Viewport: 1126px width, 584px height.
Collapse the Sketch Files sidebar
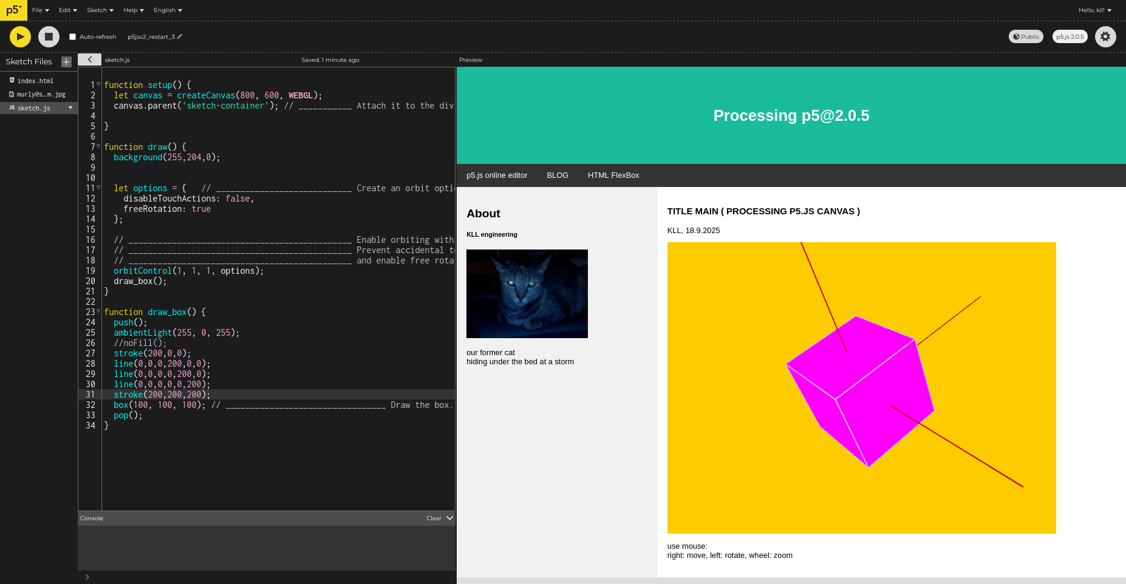pos(89,59)
